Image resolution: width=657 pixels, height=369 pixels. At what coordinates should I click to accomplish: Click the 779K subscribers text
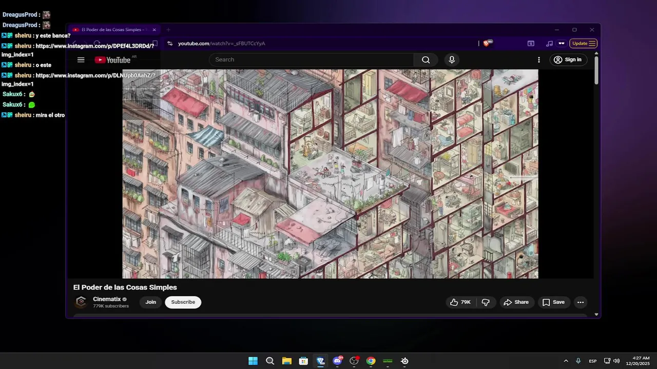click(111, 306)
